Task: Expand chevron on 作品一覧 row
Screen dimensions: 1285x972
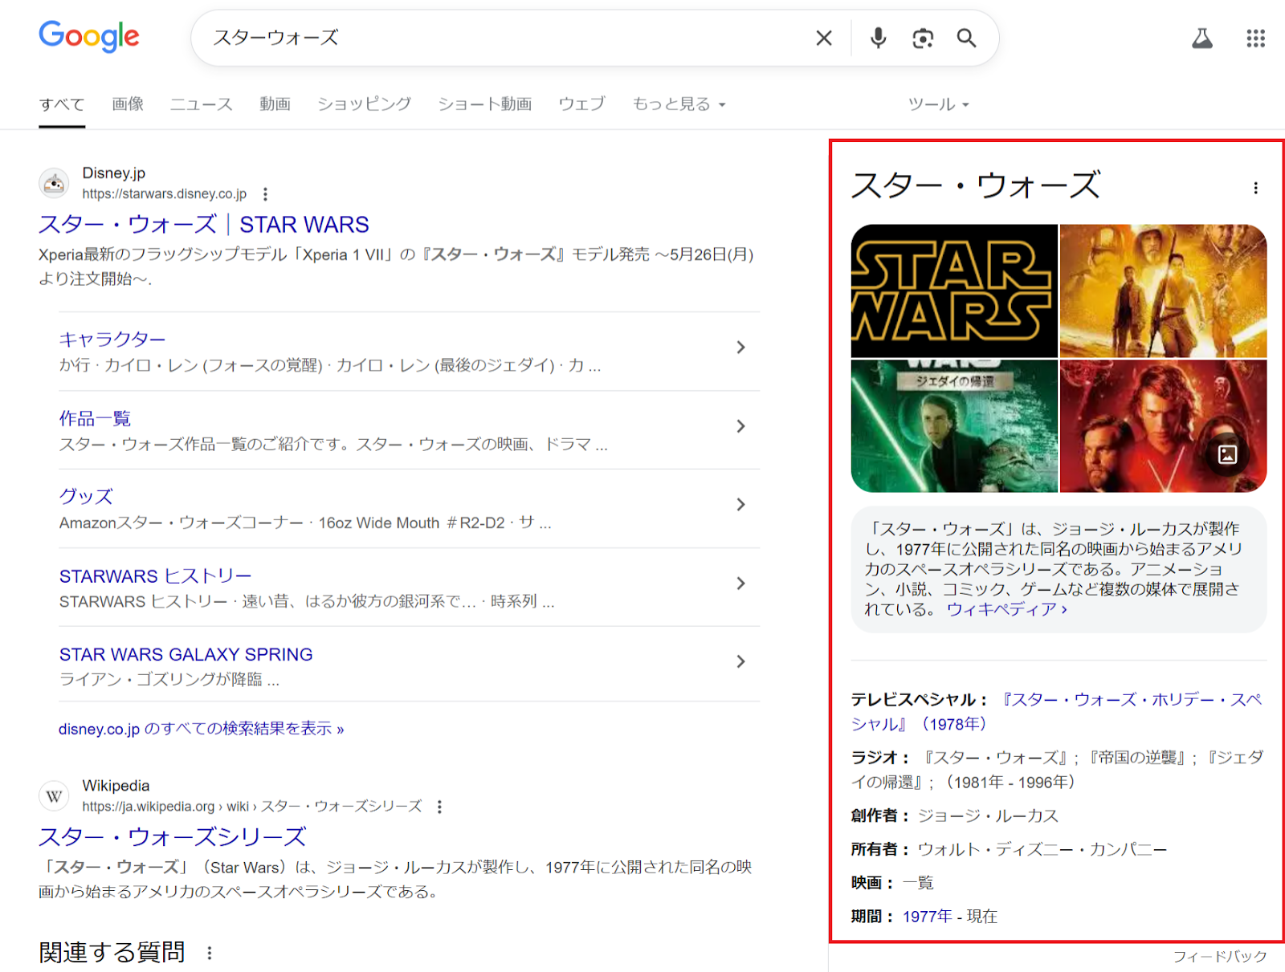Action: pos(740,426)
